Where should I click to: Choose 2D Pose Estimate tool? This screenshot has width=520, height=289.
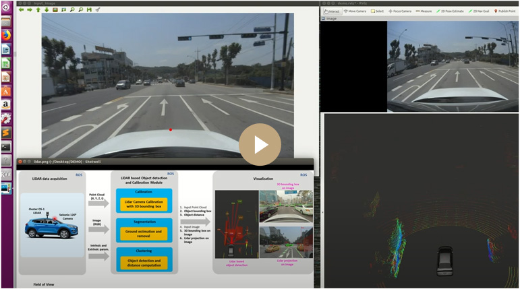450,11
